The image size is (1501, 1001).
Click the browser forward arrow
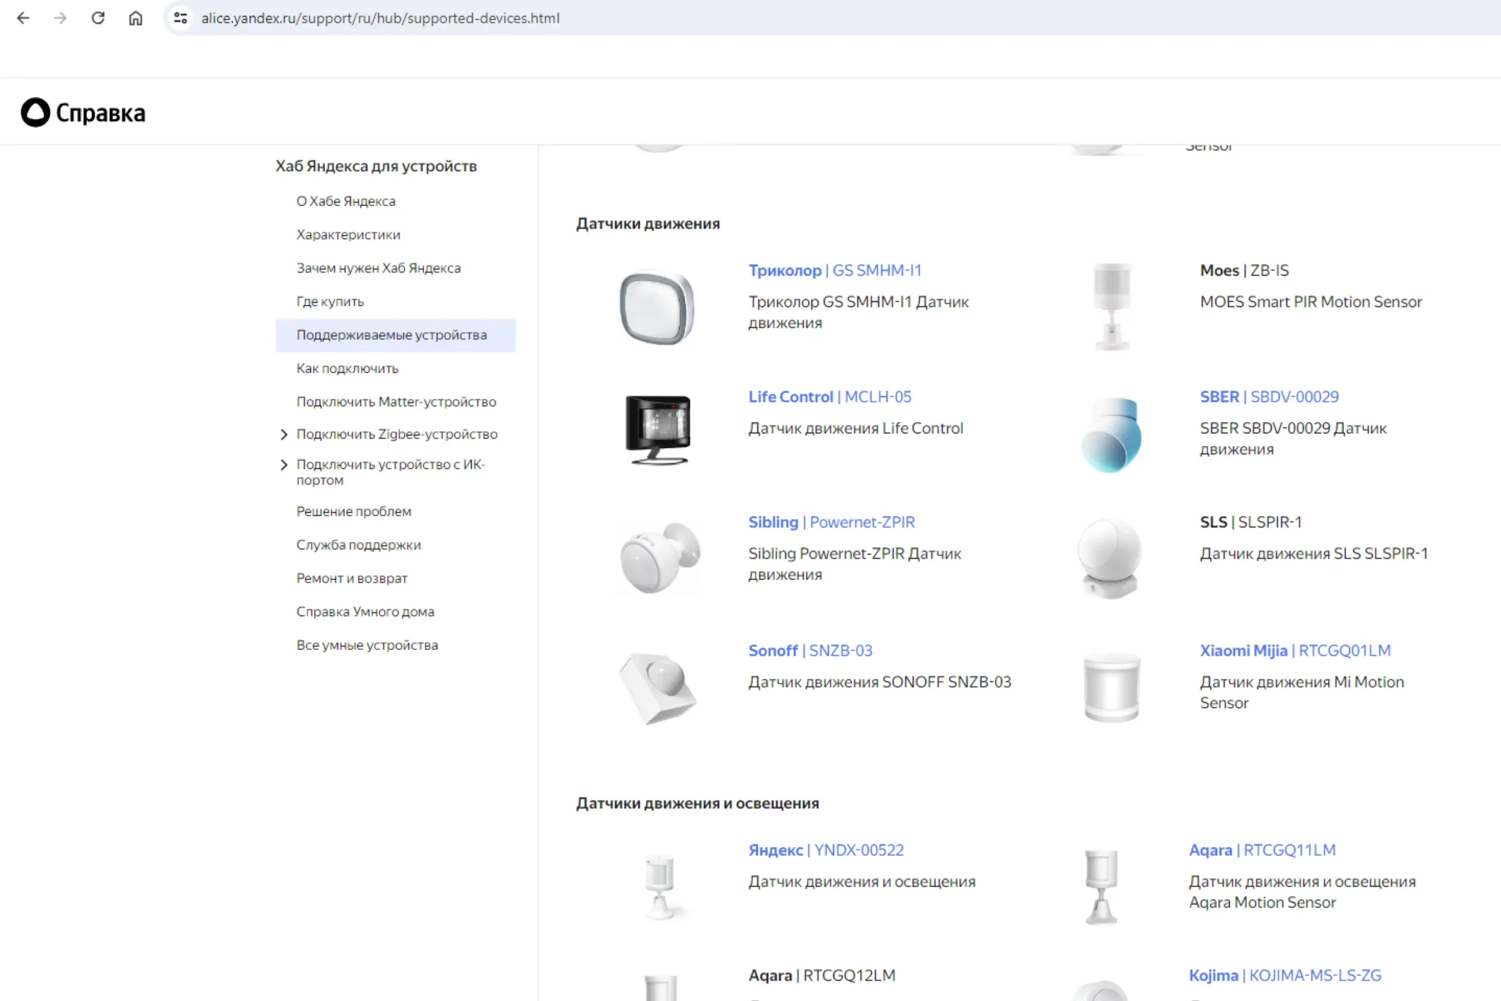point(60,18)
